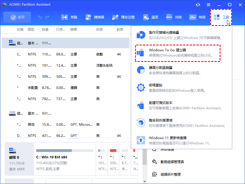This screenshot has height=184, width=245.
Task: Open the hamburger menu in title bar
Action: click(209, 5)
